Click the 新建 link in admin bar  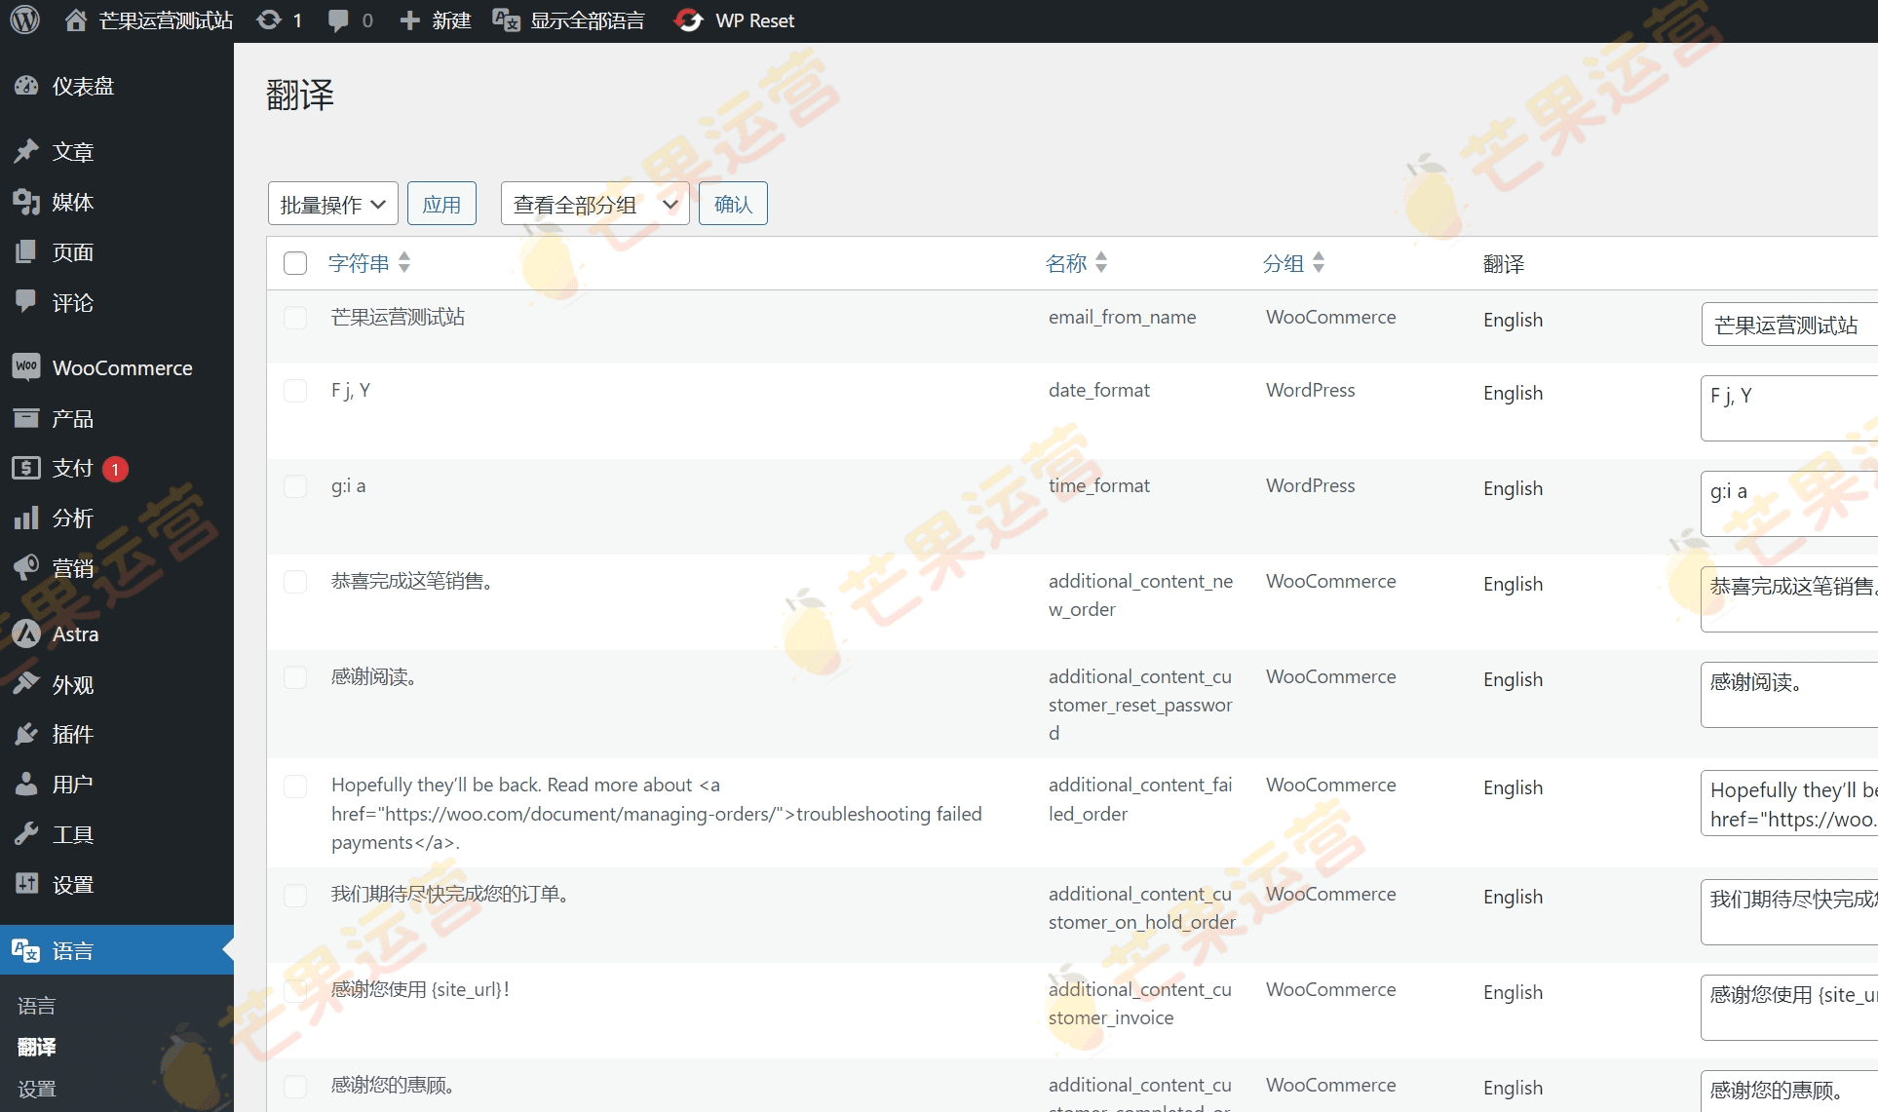pos(451,20)
